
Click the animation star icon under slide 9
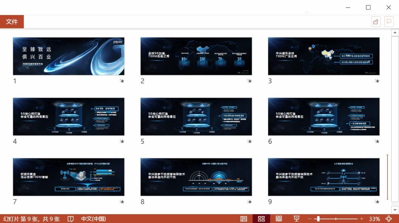coord(377,202)
